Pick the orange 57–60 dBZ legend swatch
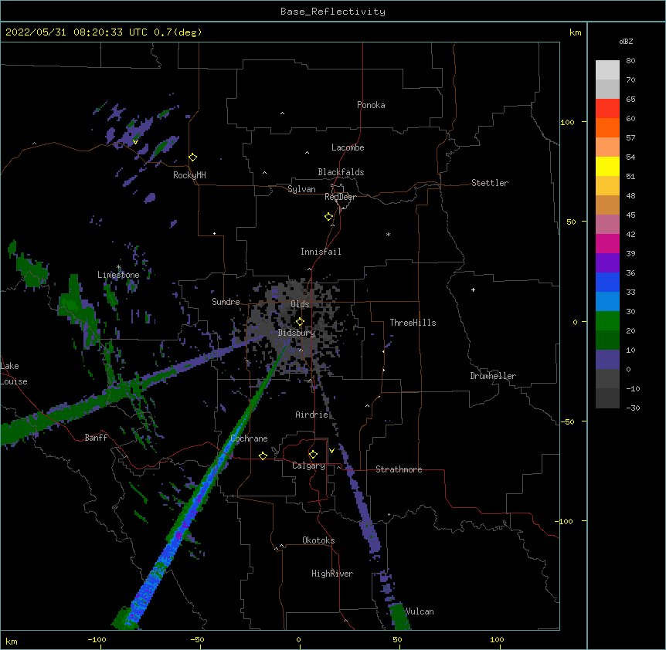 607,127
